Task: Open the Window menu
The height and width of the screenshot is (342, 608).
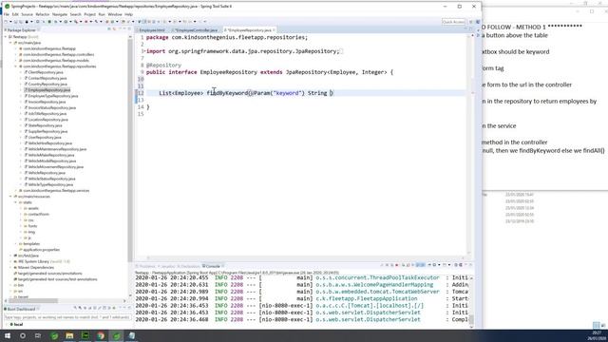Action: (x=115, y=14)
